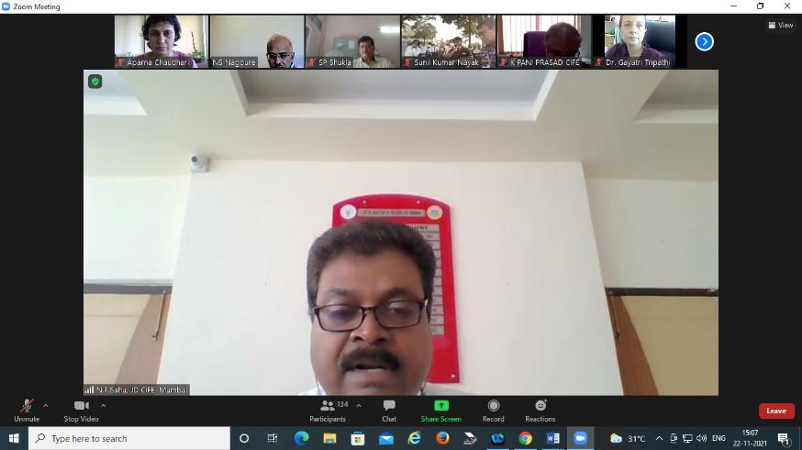Viewport: 802px width, 450px height.
Task: Stop Video camera toggle
Action: pos(81,409)
